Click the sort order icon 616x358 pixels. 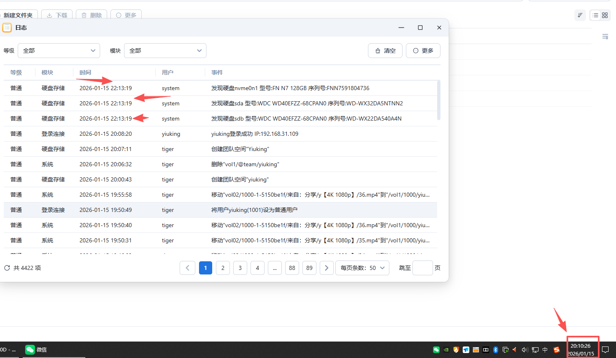(580, 15)
